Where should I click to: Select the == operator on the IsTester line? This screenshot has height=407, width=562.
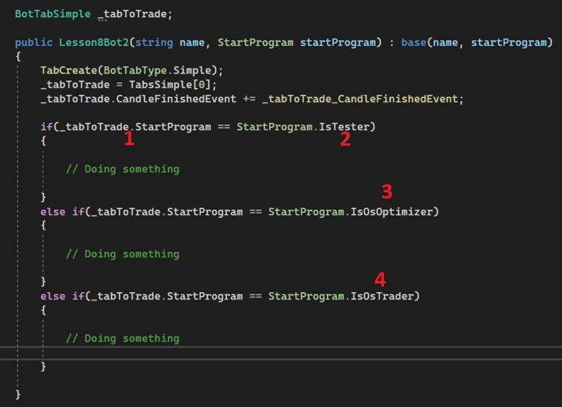[224, 127]
